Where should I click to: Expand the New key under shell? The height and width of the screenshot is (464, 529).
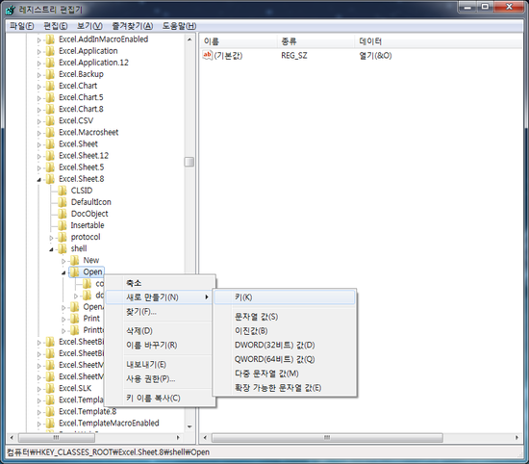click(63, 261)
